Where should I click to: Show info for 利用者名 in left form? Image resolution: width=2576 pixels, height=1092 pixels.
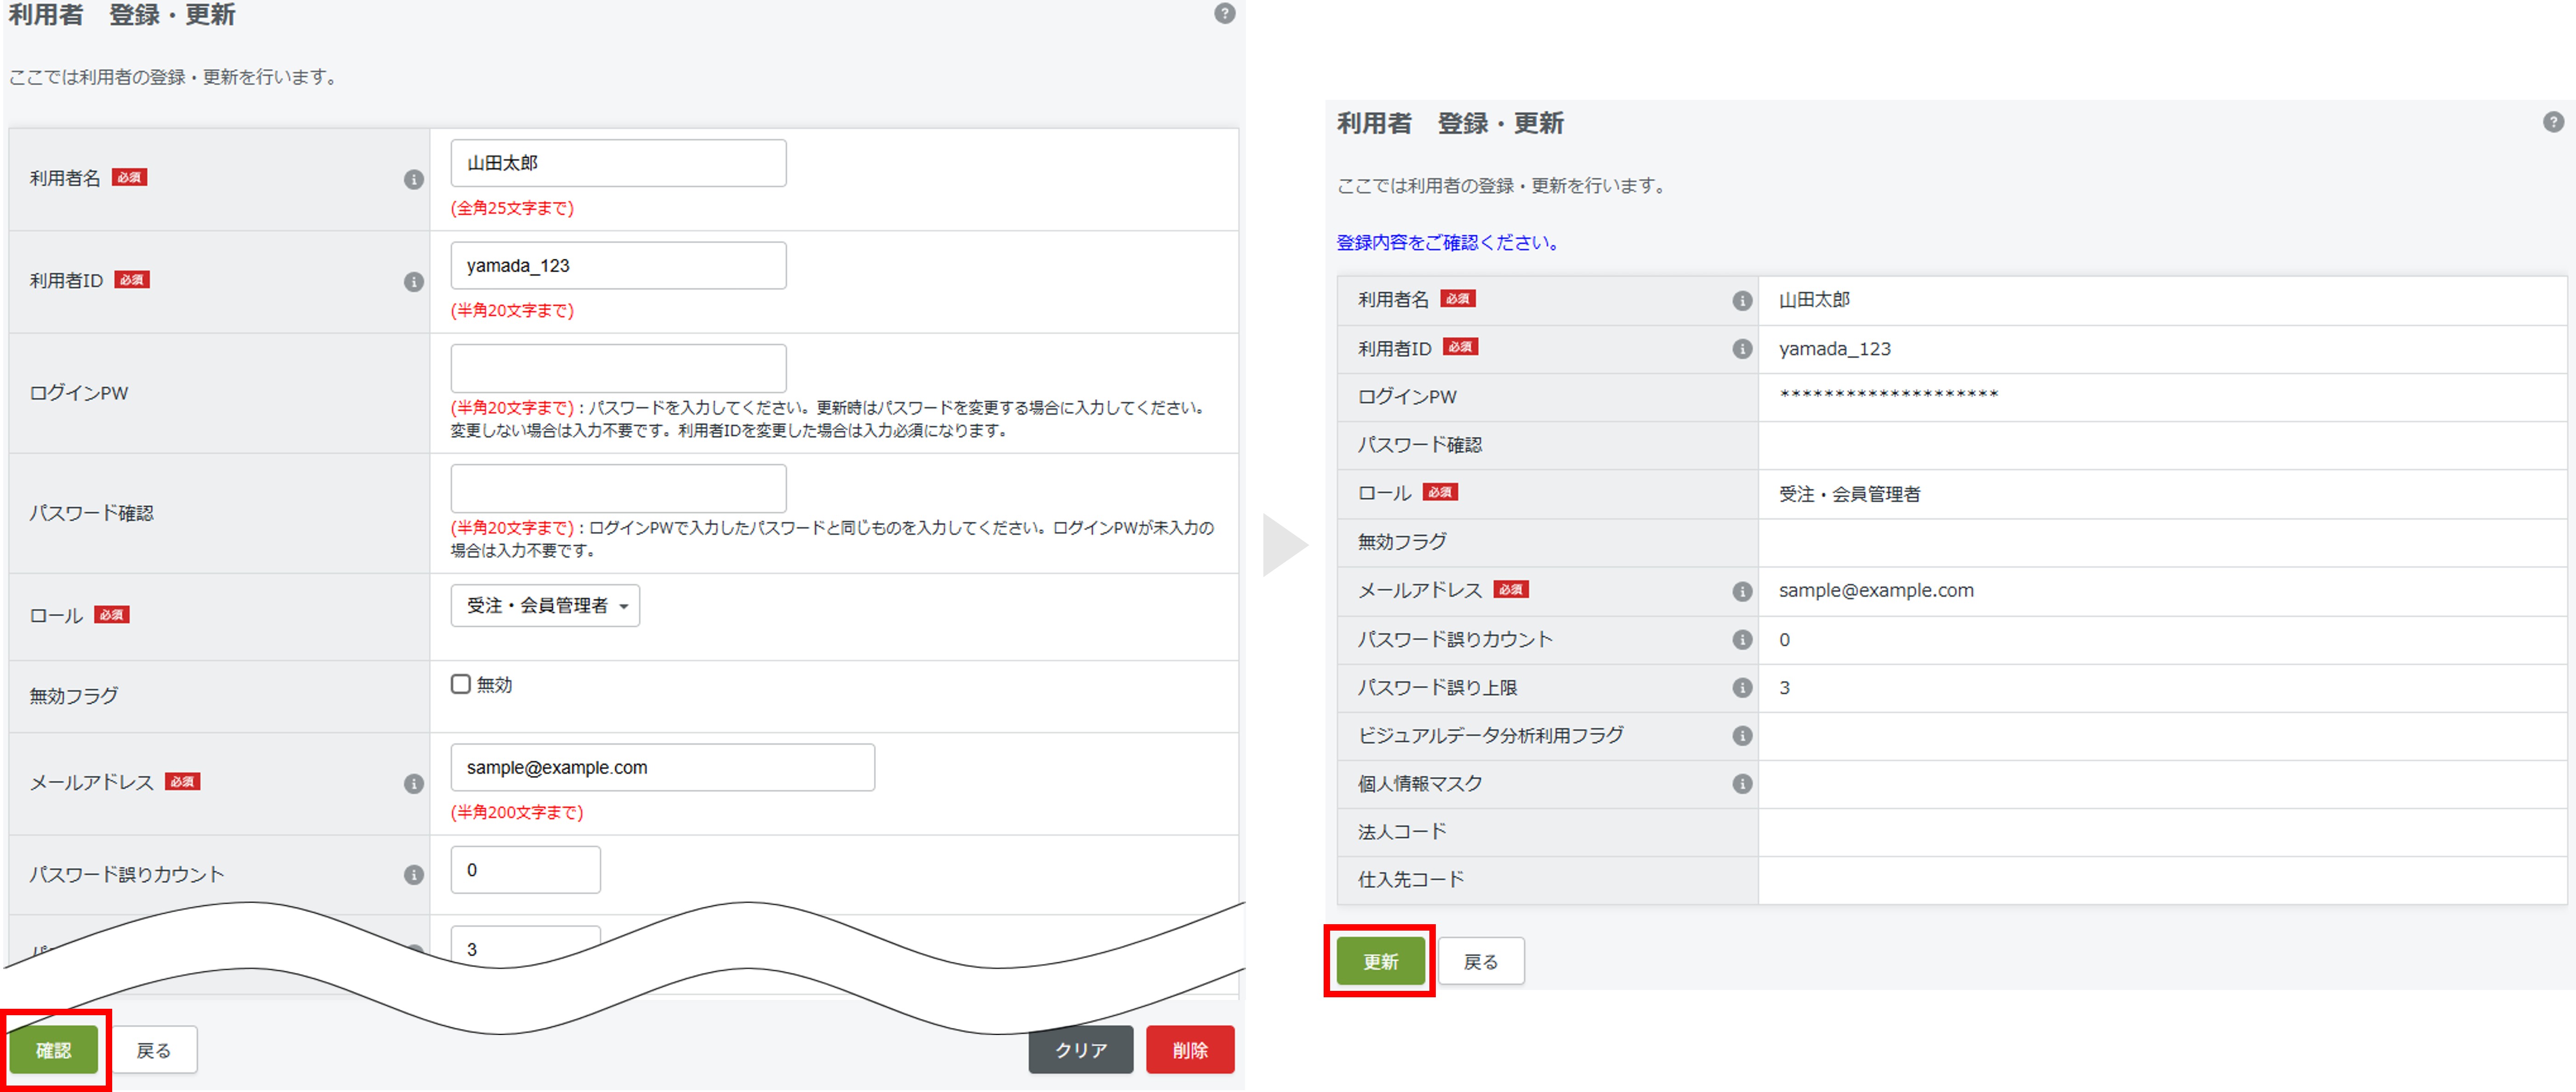tap(414, 179)
